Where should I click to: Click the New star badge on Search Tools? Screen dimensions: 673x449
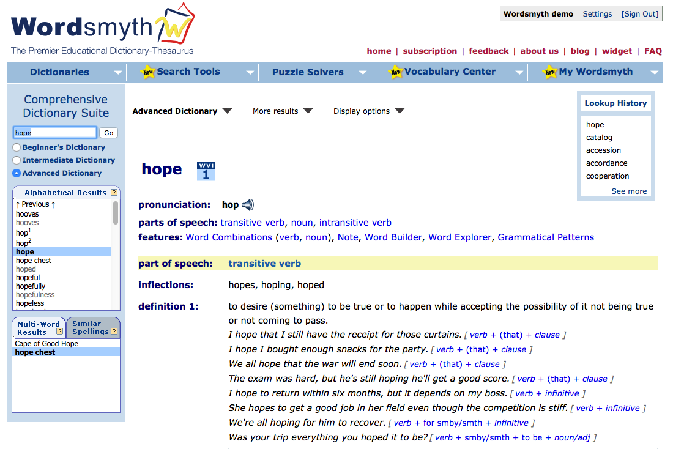pos(148,72)
